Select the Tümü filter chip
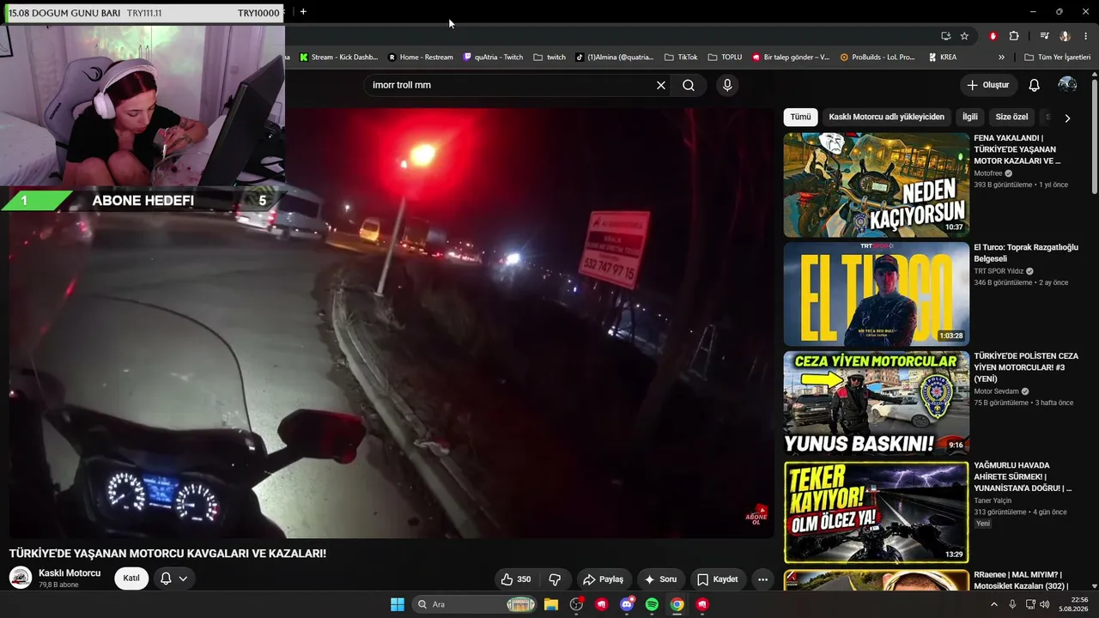 click(800, 117)
